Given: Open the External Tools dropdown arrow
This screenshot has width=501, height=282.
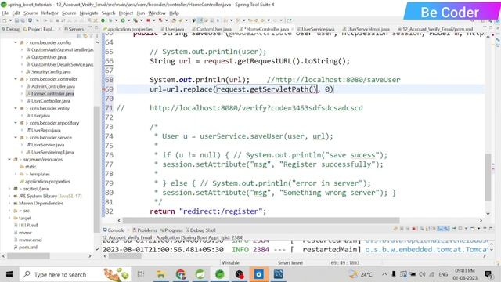Looking at the screenshot, I should pos(141,20).
